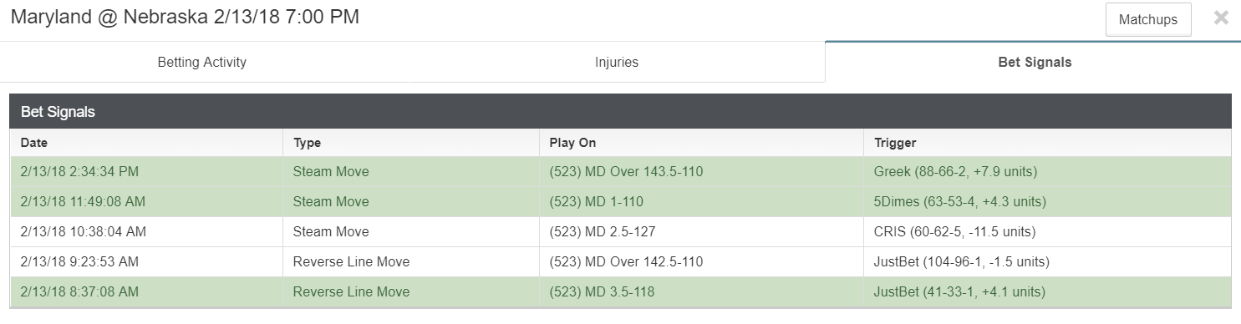Screen dimensions: 1241x324
Task: Click the Trigger column header
Action: coord(895,143)
